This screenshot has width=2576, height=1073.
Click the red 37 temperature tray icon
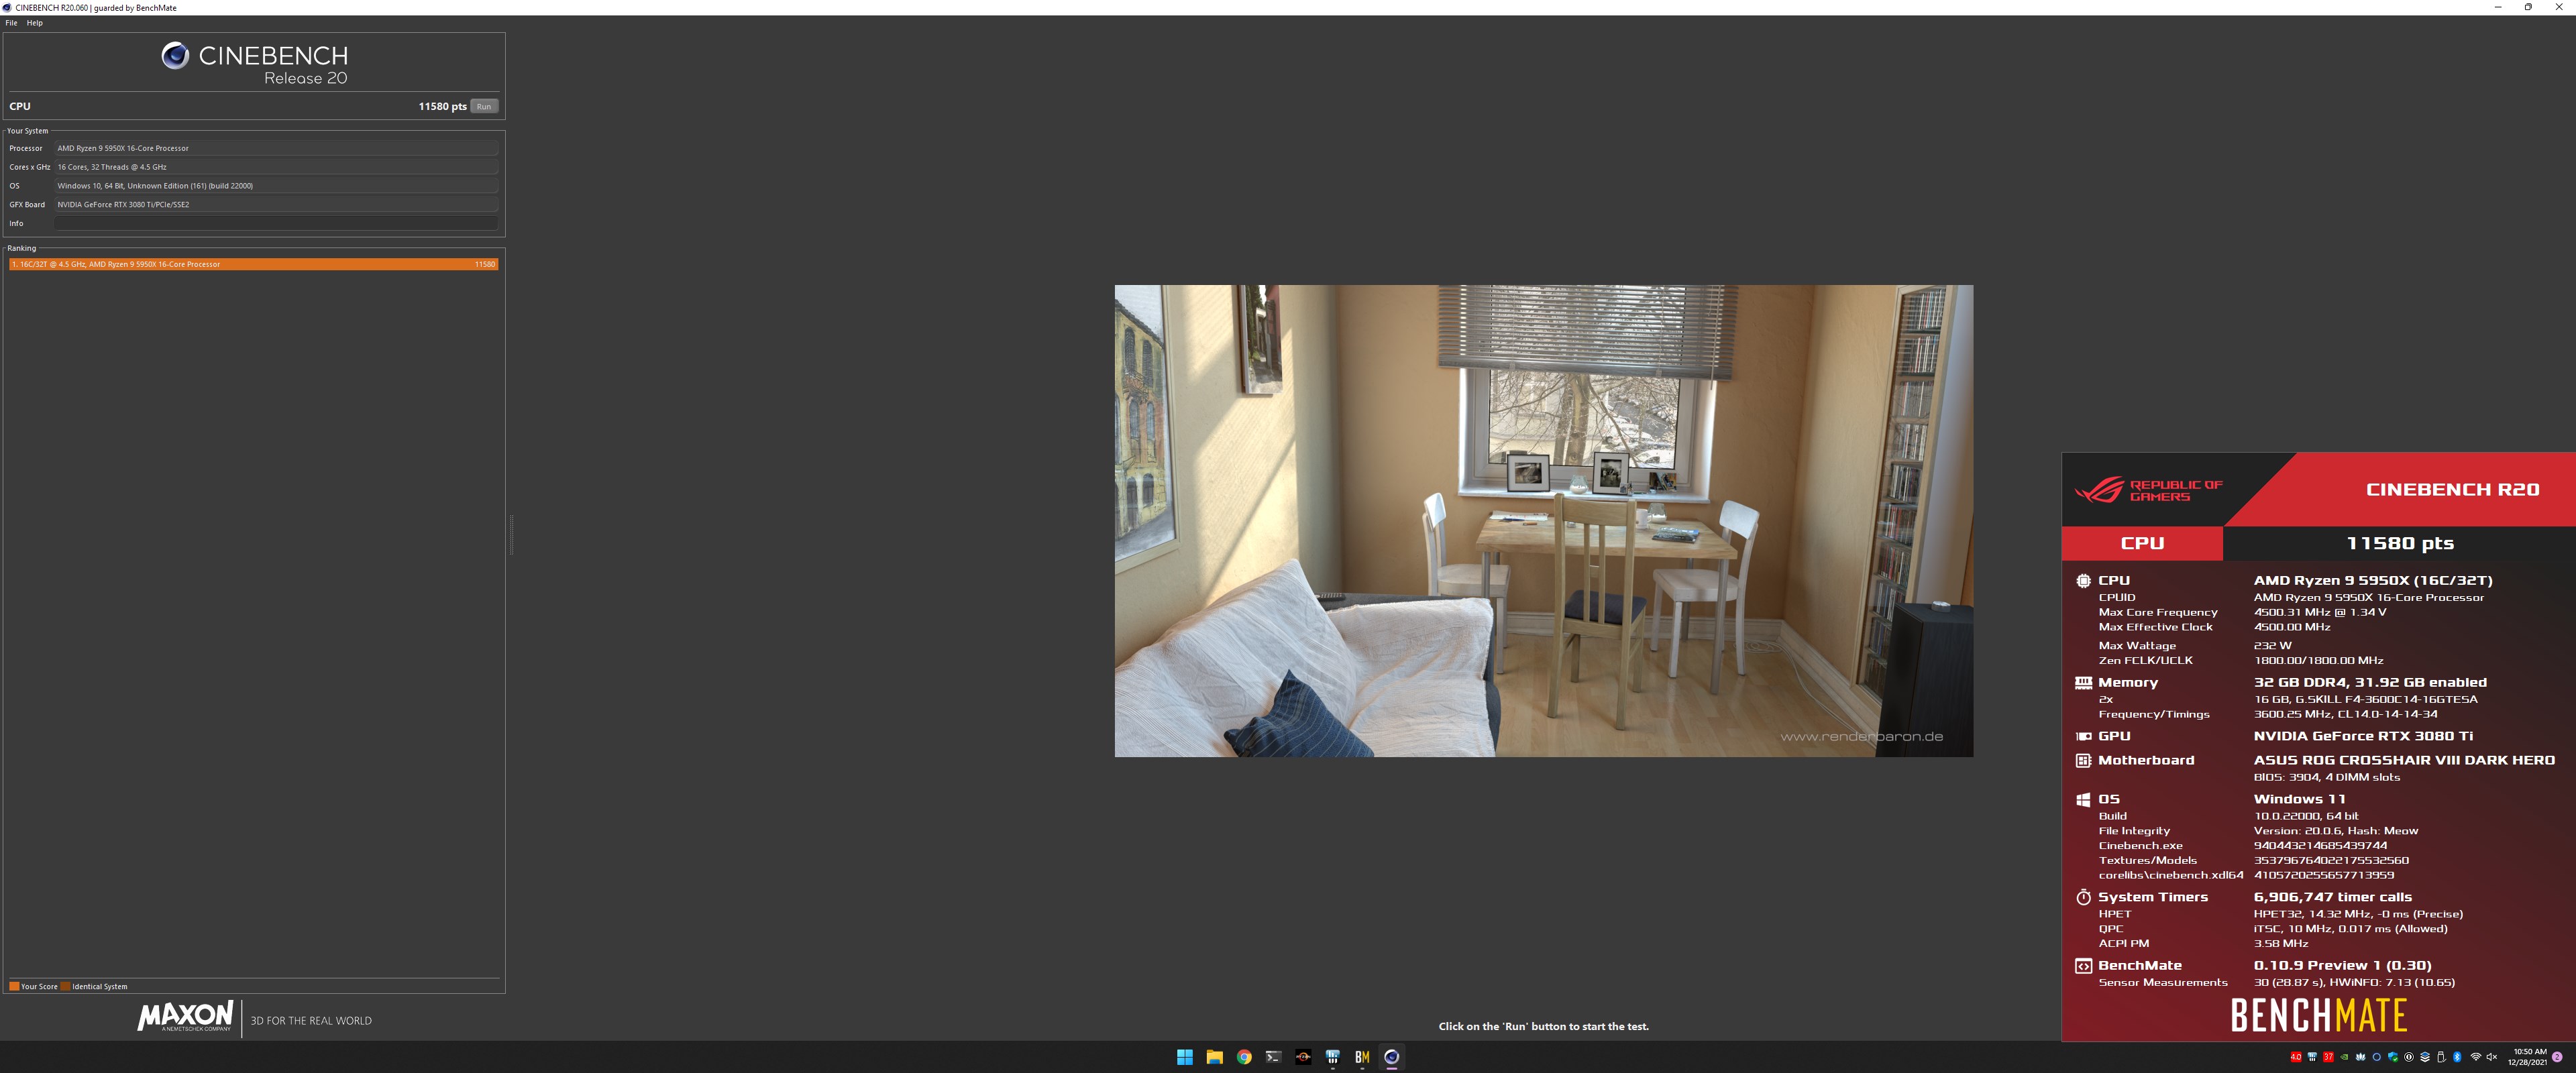tap(2328, 1057)
